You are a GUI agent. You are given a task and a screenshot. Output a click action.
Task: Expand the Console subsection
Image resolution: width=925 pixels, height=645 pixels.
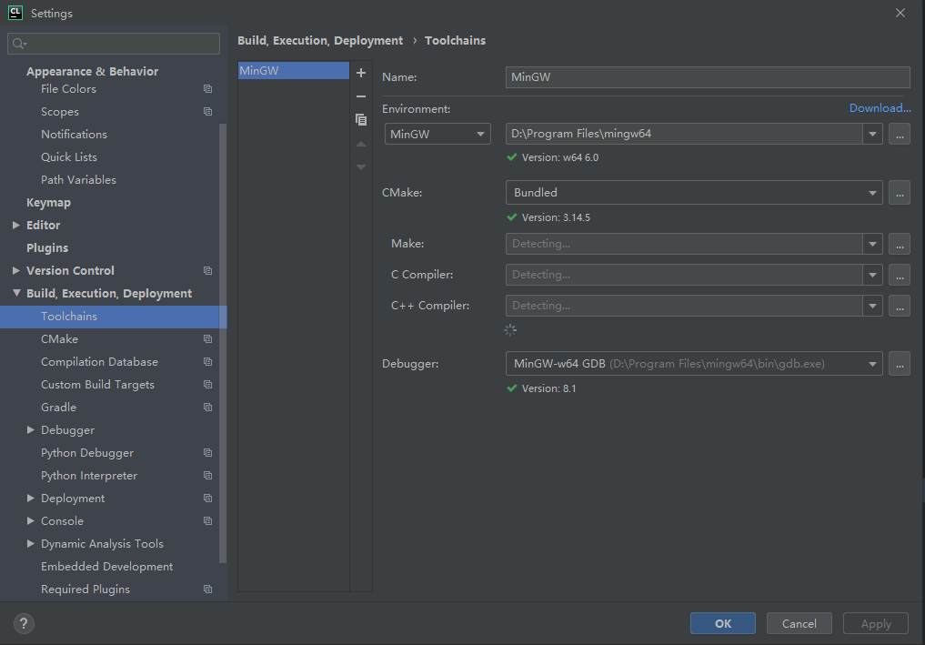point(31,521)
